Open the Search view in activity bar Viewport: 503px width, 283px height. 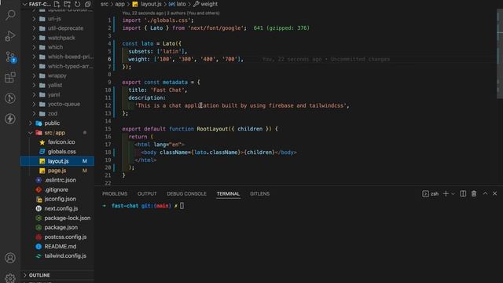10,15
